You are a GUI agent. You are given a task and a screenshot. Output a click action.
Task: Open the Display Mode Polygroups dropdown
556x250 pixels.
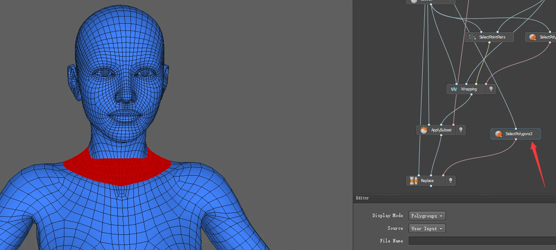(427, 216)
